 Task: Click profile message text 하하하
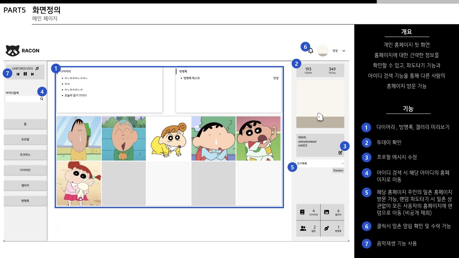coord(302,137)
